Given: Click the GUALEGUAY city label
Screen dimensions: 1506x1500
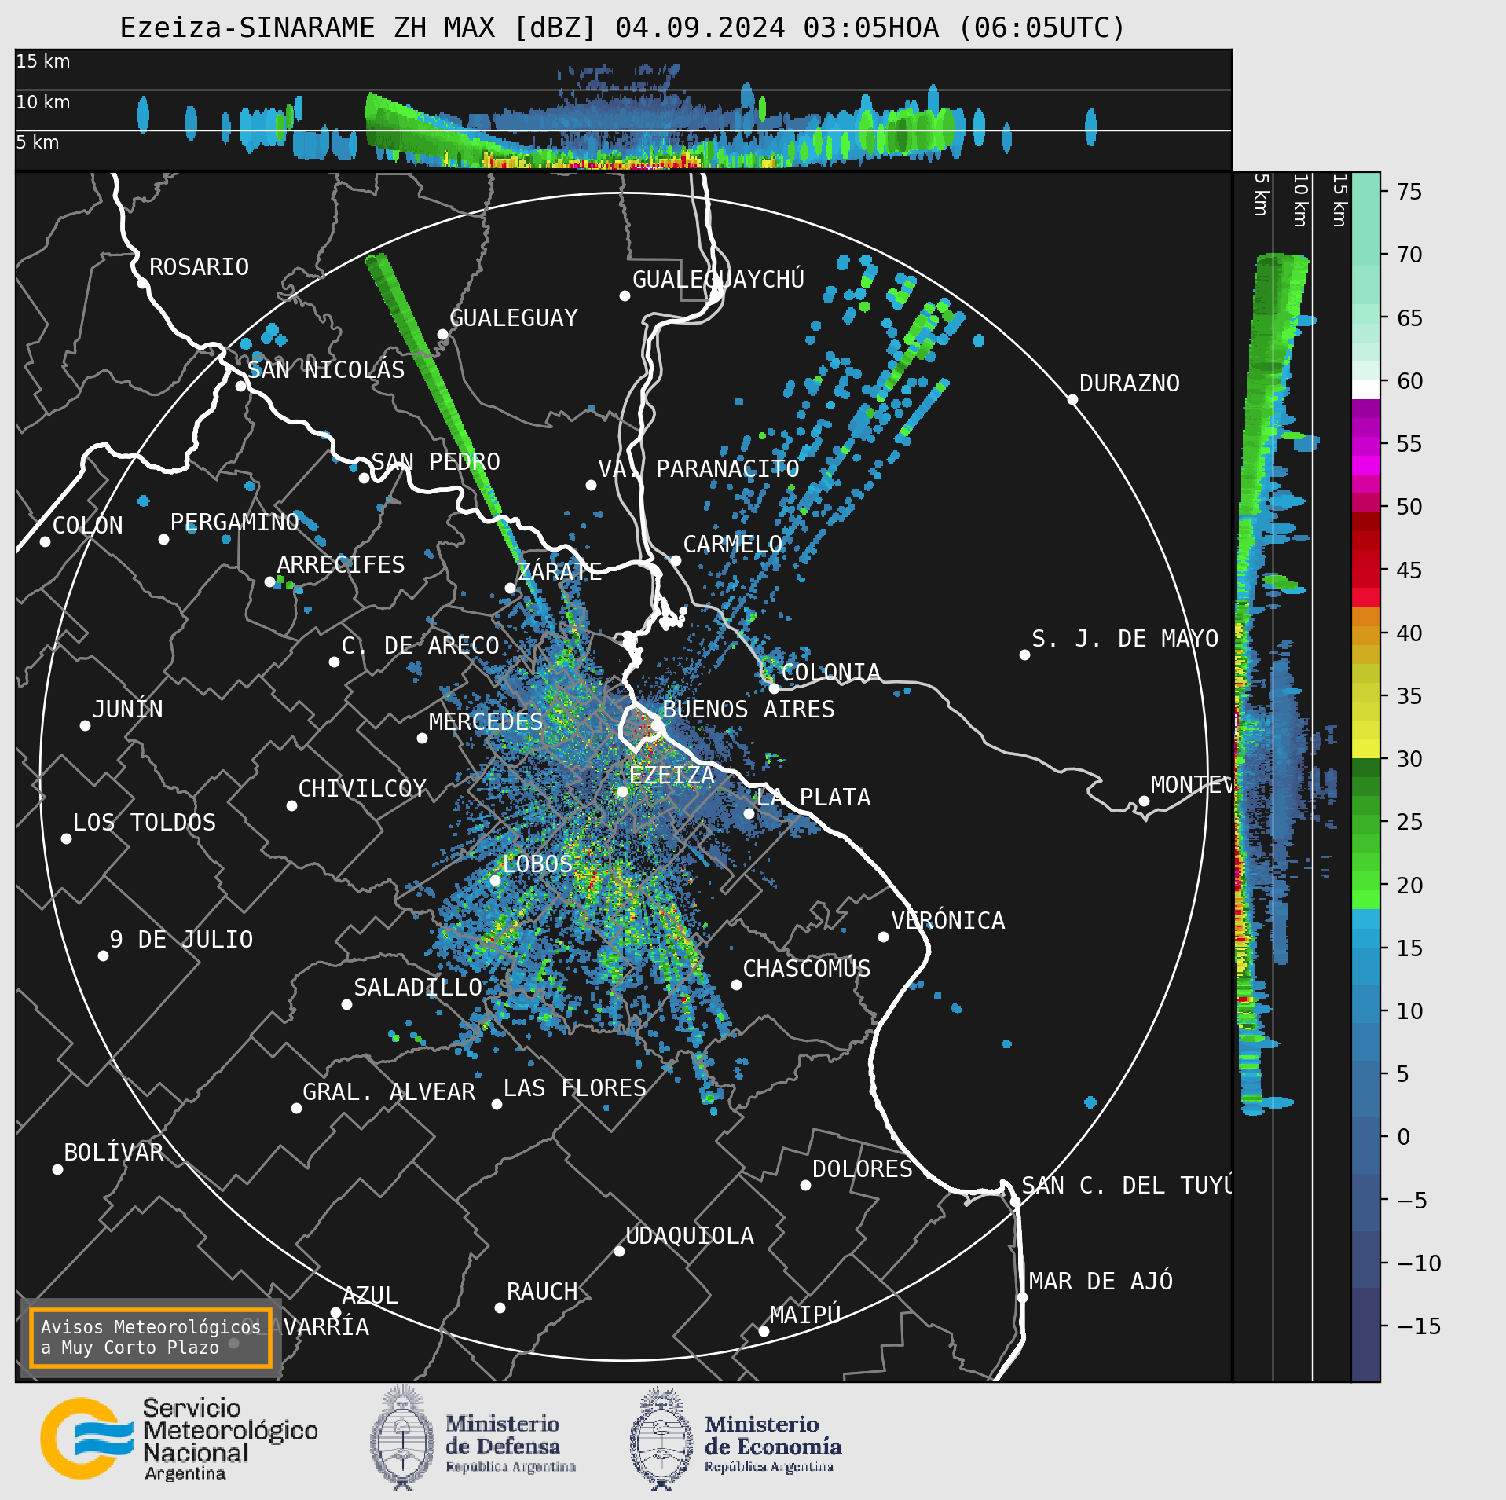Looking at the screenshot, I should (x=513, y=318).
